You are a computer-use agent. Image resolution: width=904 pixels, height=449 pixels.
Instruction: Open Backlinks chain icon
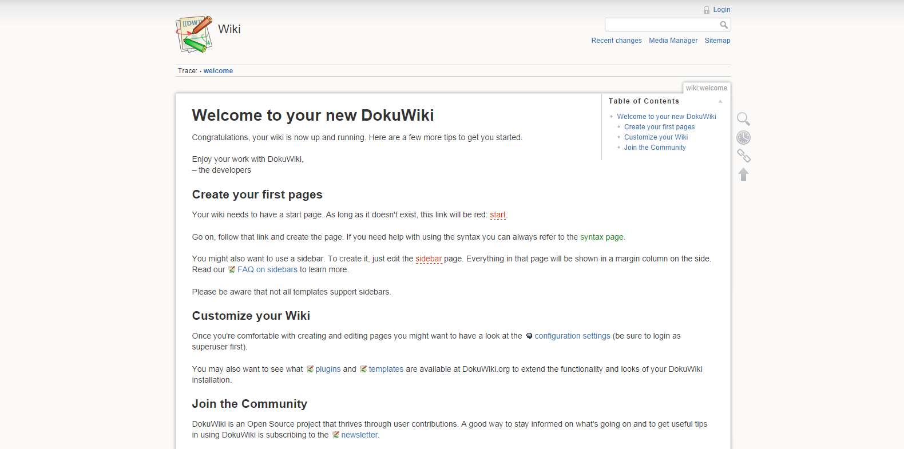point(743,156)
